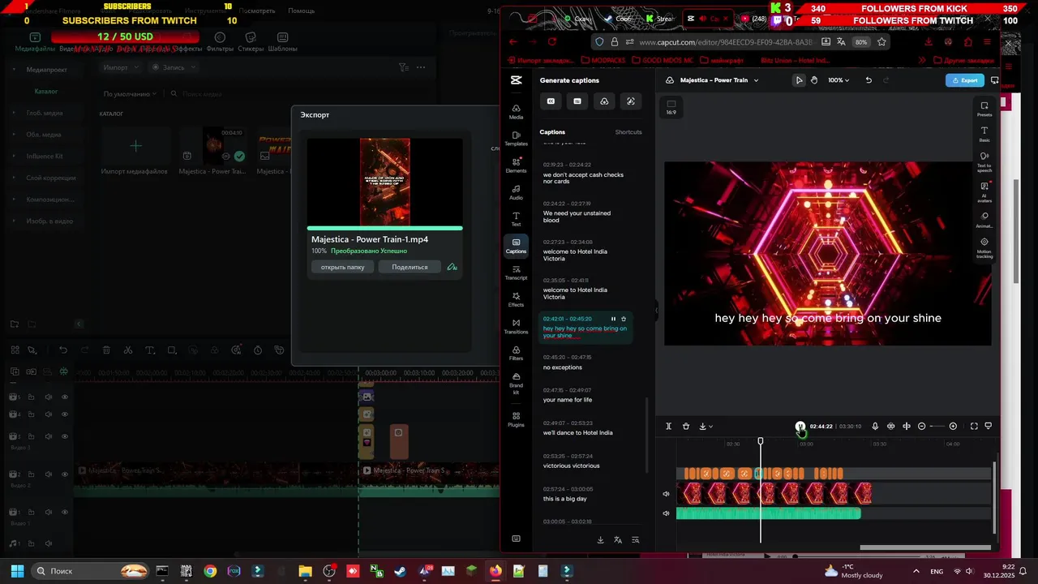Open the Text panel in CapCut sidebar
This screenshot has width=1038, height=584.
coord(516,219)
